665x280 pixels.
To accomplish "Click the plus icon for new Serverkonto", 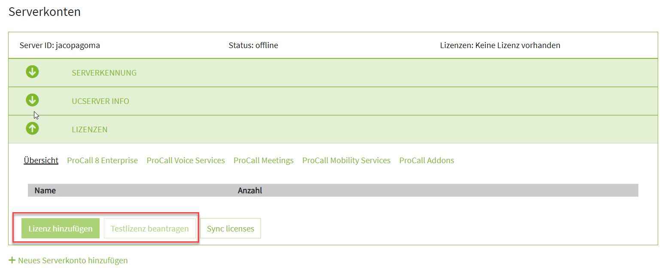I will point(12,260).
